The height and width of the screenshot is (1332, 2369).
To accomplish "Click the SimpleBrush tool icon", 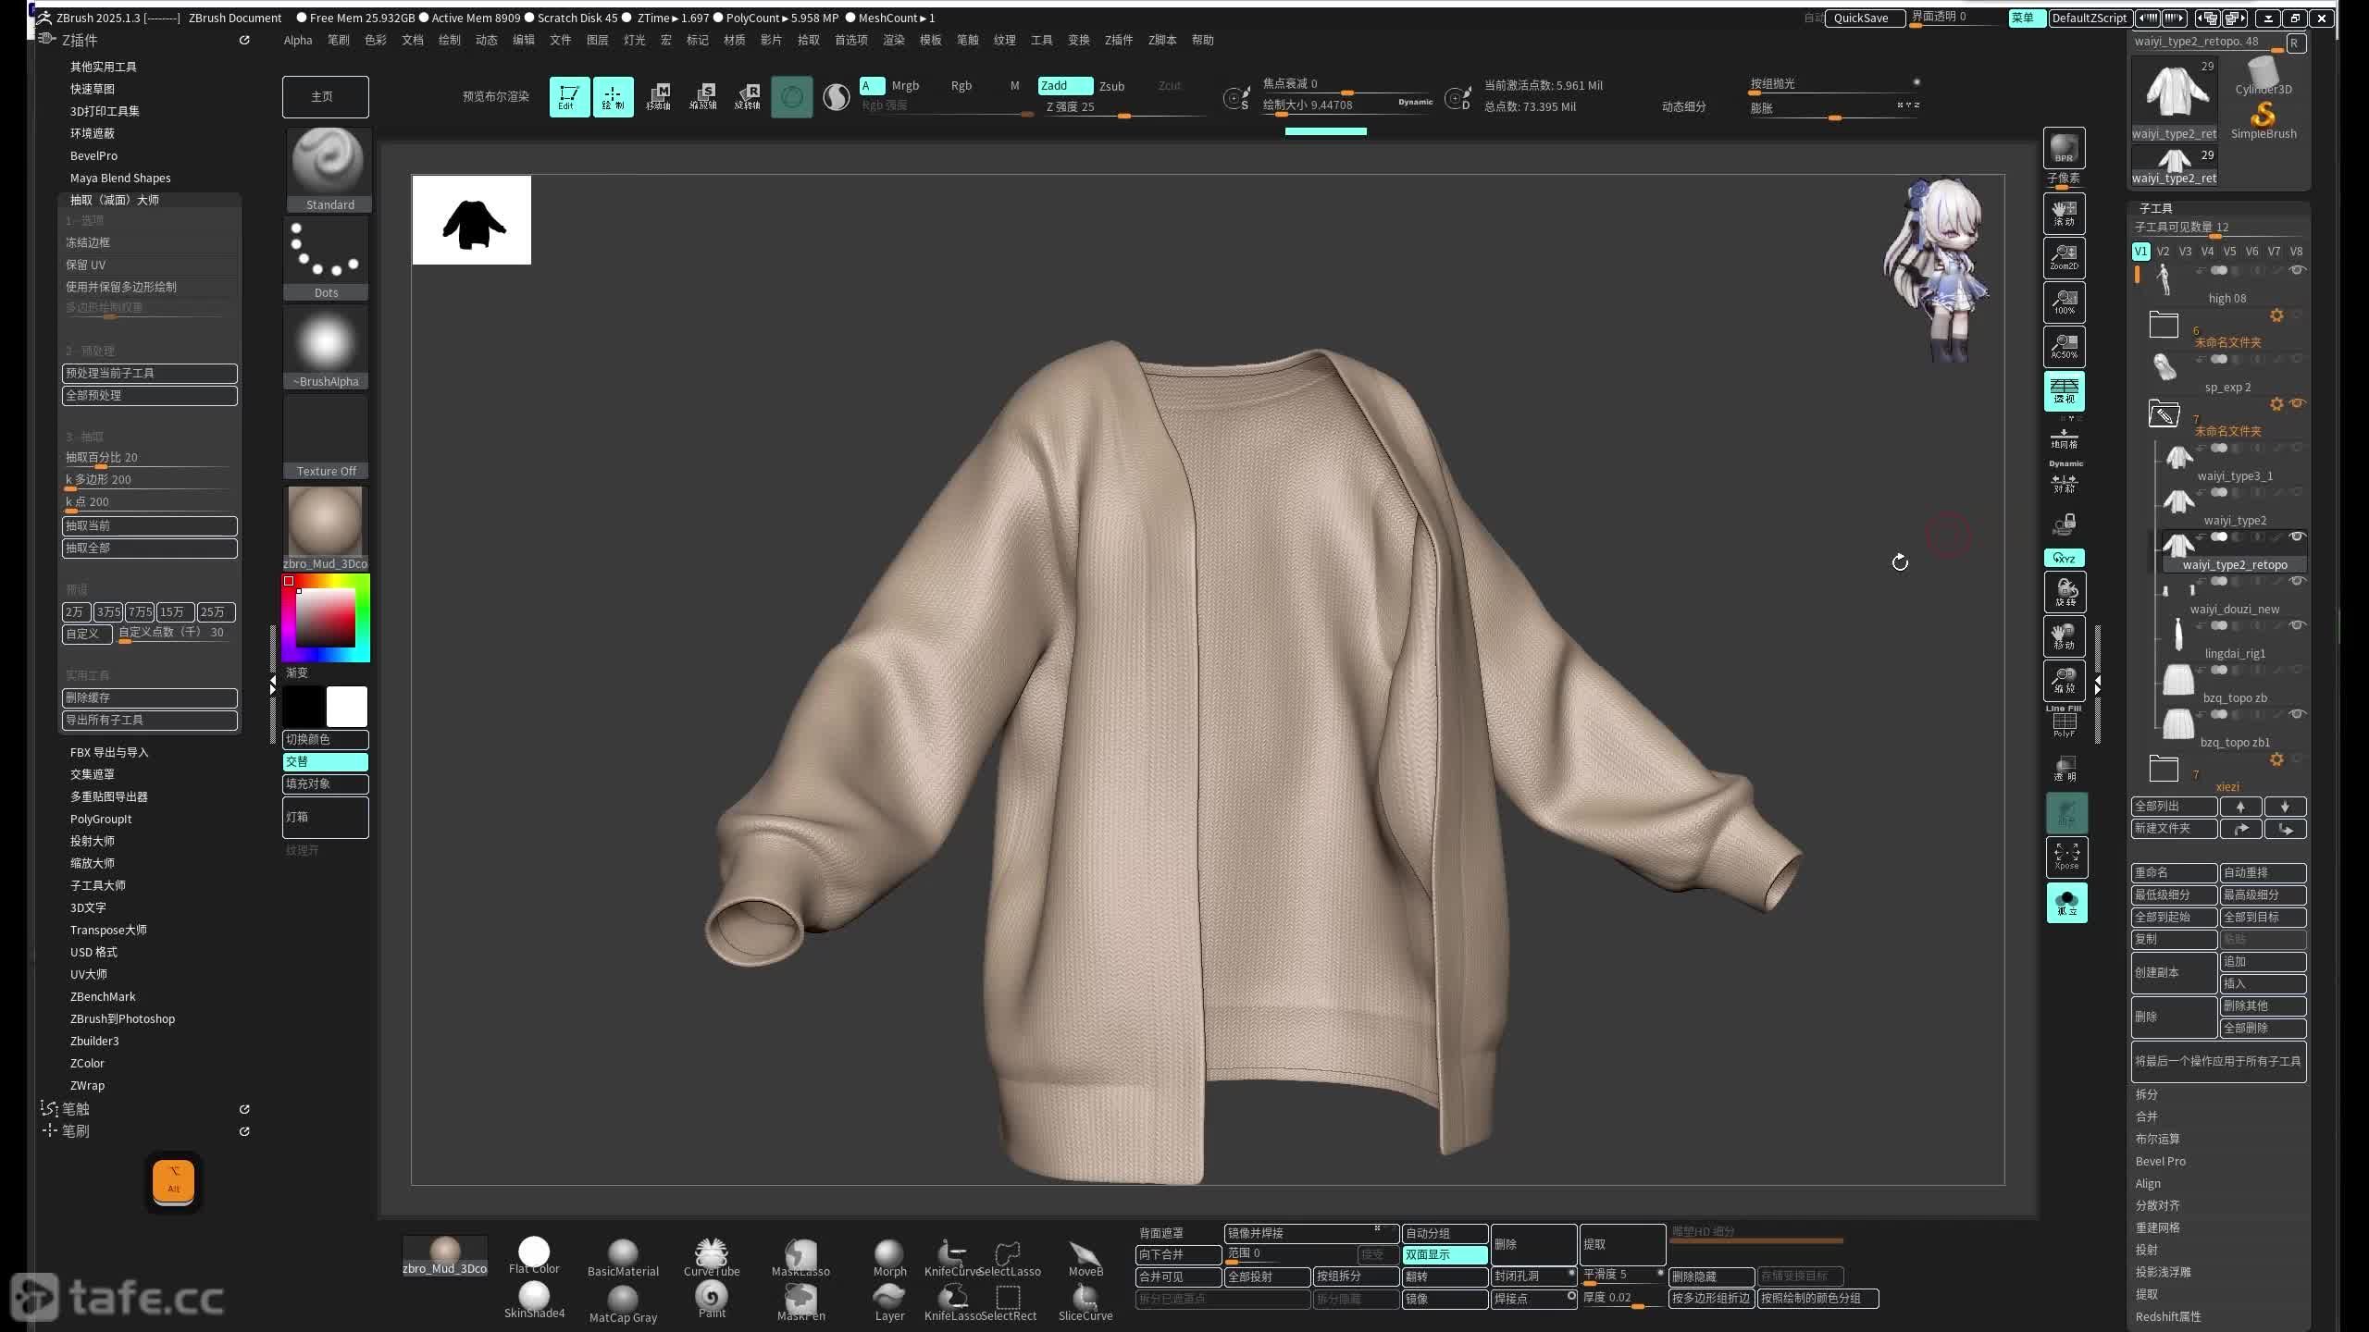I will click(x=2264, y=119).
